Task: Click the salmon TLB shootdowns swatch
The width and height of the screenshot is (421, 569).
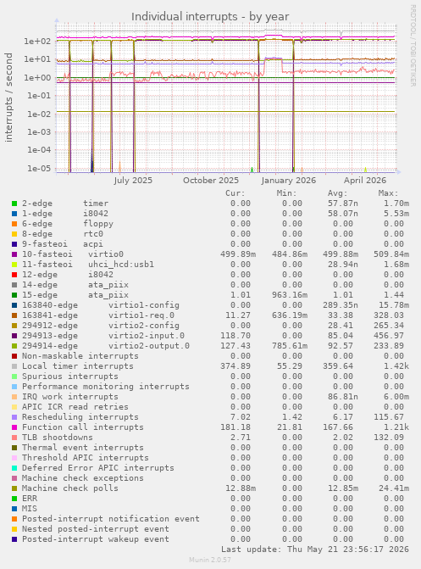Action: (x=14, y=438)
